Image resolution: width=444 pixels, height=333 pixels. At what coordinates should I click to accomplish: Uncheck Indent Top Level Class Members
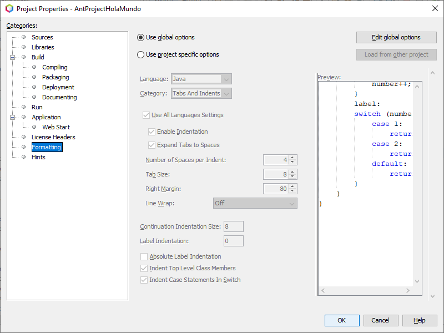[144, 268]
